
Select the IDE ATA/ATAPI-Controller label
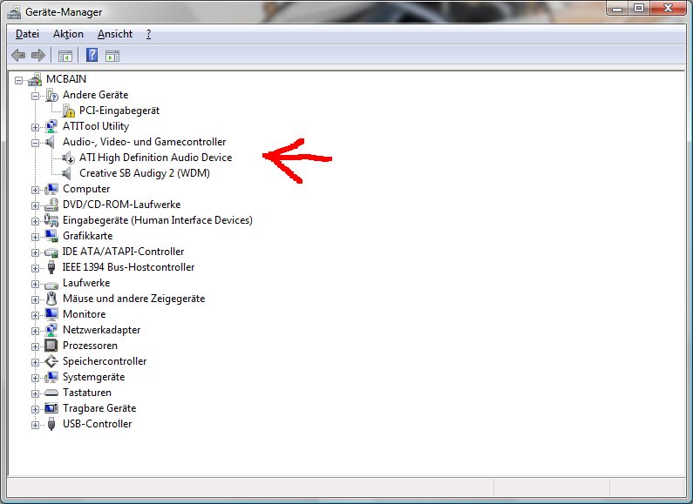pos(123,252)
